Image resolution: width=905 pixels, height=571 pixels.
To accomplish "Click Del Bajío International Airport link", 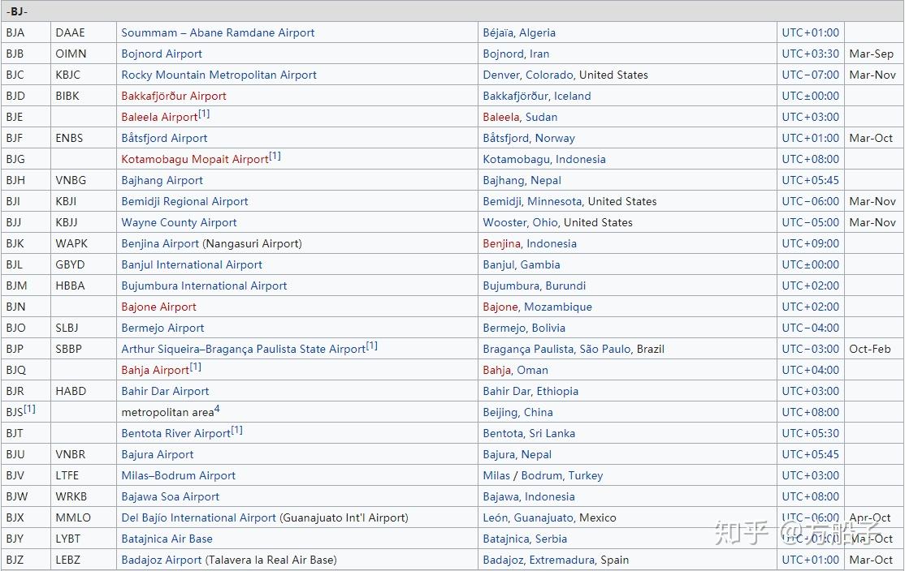I will coord(198,518).
